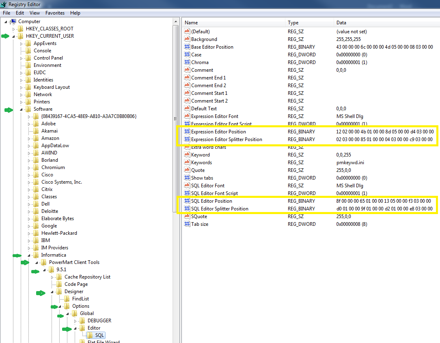Select the SQL Editor Position value

(211, 201)
